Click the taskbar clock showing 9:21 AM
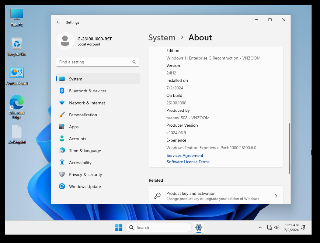Screen dimensions: 320x243 click(291, 228)
